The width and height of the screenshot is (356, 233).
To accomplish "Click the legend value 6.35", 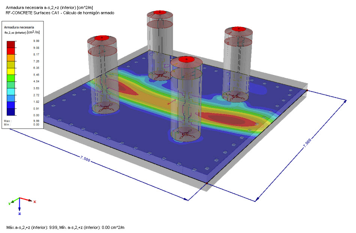I will pos(36,68).
